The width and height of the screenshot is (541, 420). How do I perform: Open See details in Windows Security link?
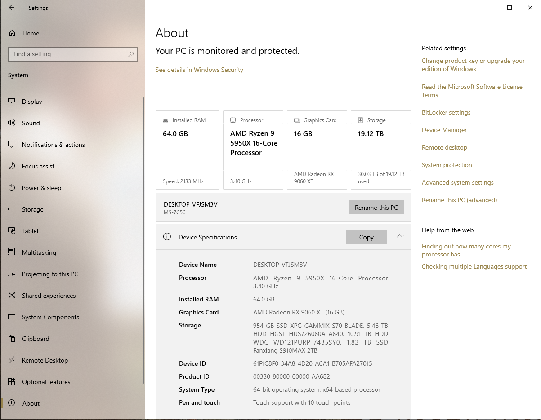tap(199, 70)
